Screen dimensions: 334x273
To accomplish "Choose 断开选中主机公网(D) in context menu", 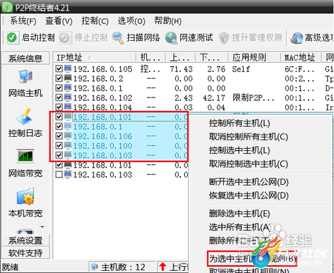I will pos(248,182).
